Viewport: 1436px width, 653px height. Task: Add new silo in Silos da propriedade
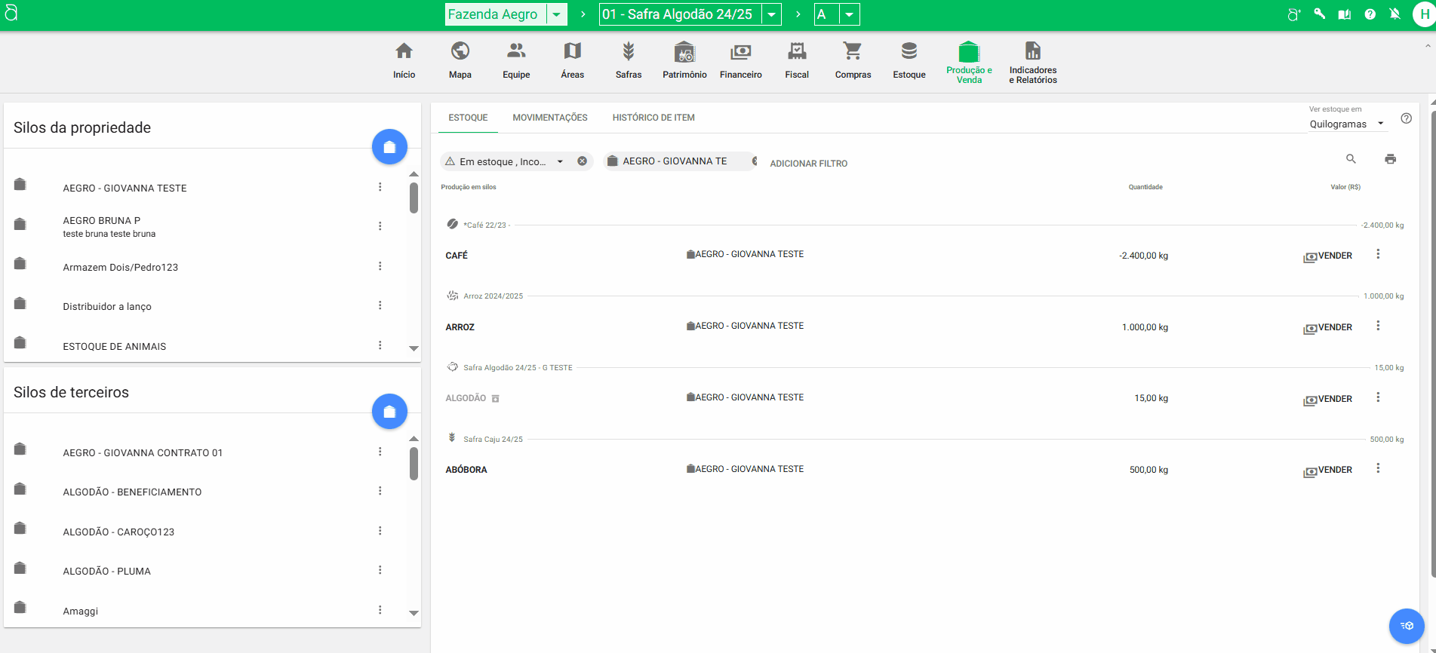[389, 147]
